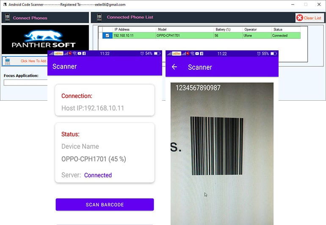
Task: Tap the scanned code 1234567890987
Action: coord(198,88)
